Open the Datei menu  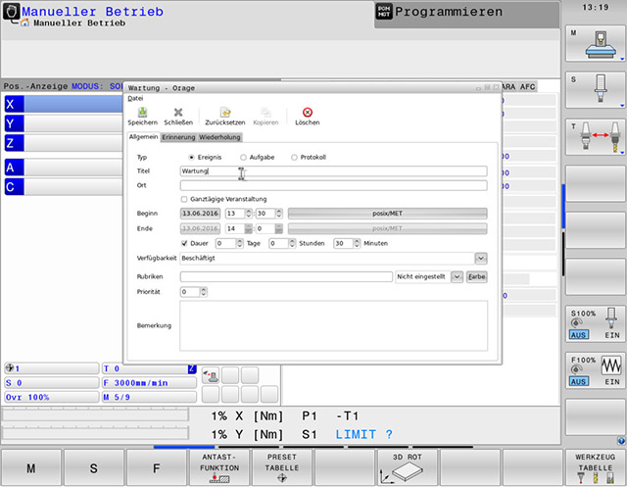tap(135, 98)
